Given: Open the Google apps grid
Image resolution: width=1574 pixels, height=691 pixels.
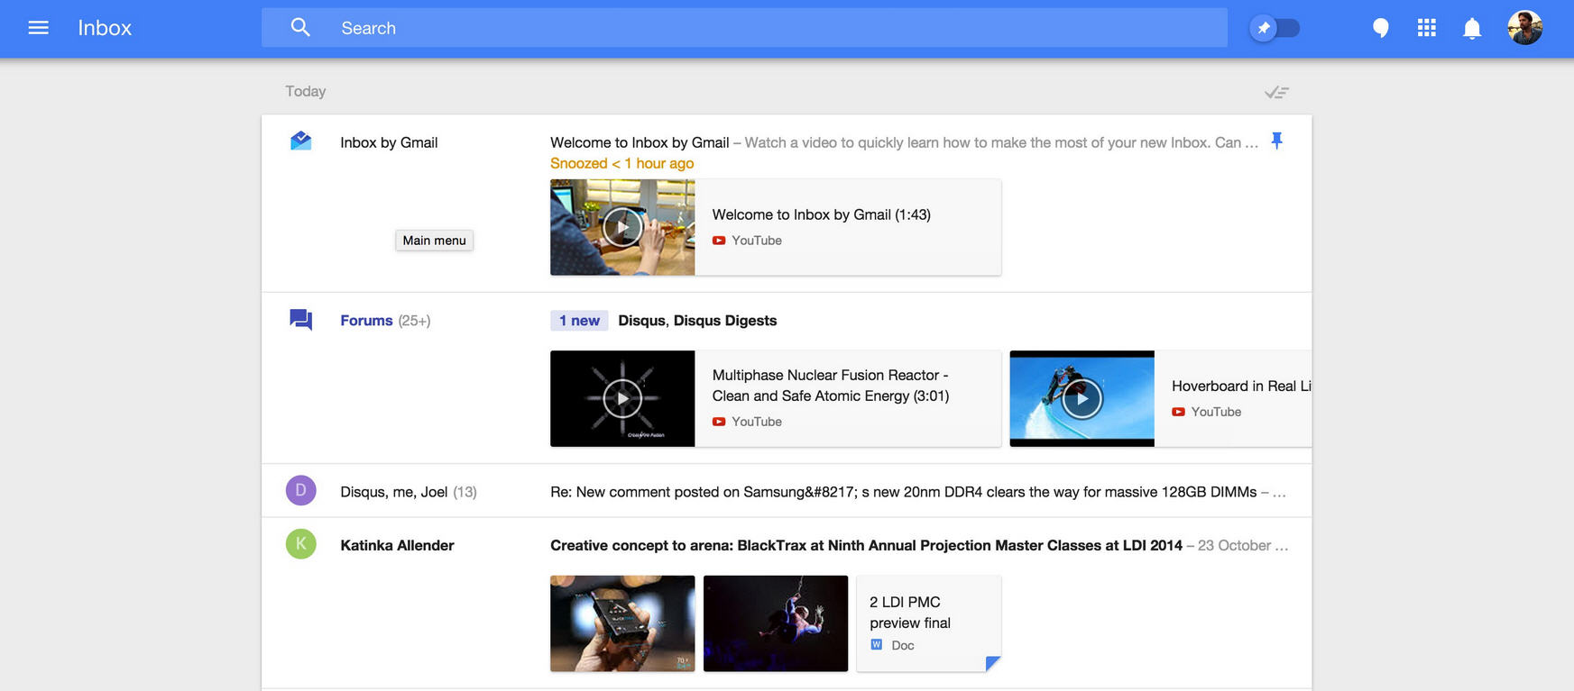Looking at the screenshot, I should point(1426,28).
